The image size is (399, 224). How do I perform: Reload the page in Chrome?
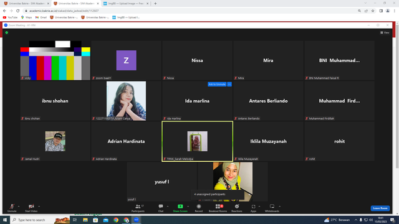18,11
